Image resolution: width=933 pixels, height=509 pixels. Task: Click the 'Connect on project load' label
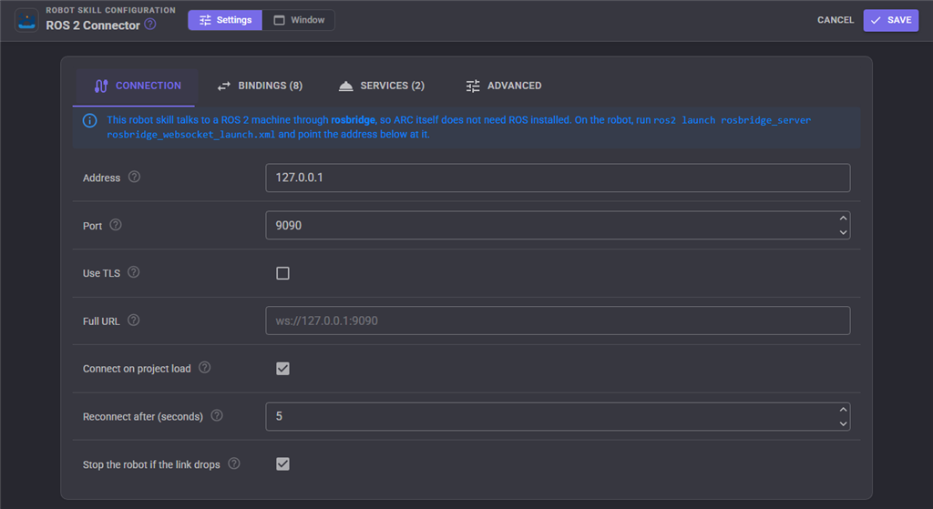137,369
